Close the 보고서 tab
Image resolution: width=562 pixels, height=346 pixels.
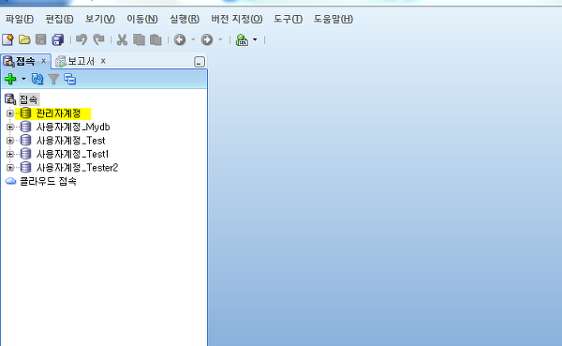[x=103, y=61]
